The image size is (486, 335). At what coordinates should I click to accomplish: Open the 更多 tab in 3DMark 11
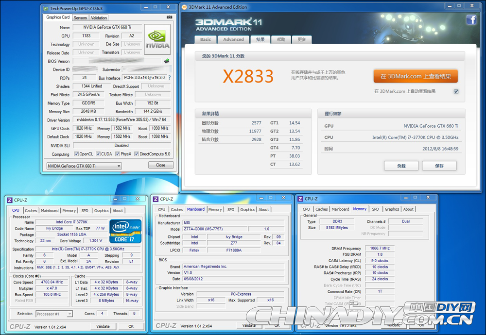tap(302, 40)
